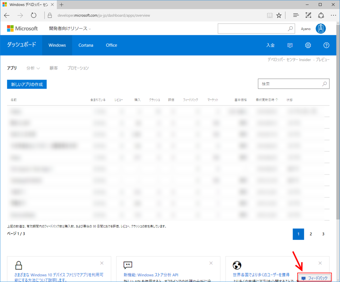The height and width of the screenshot is (282, 340).
Task: Click the クラッシュ column header
Action: click(155, 100)
